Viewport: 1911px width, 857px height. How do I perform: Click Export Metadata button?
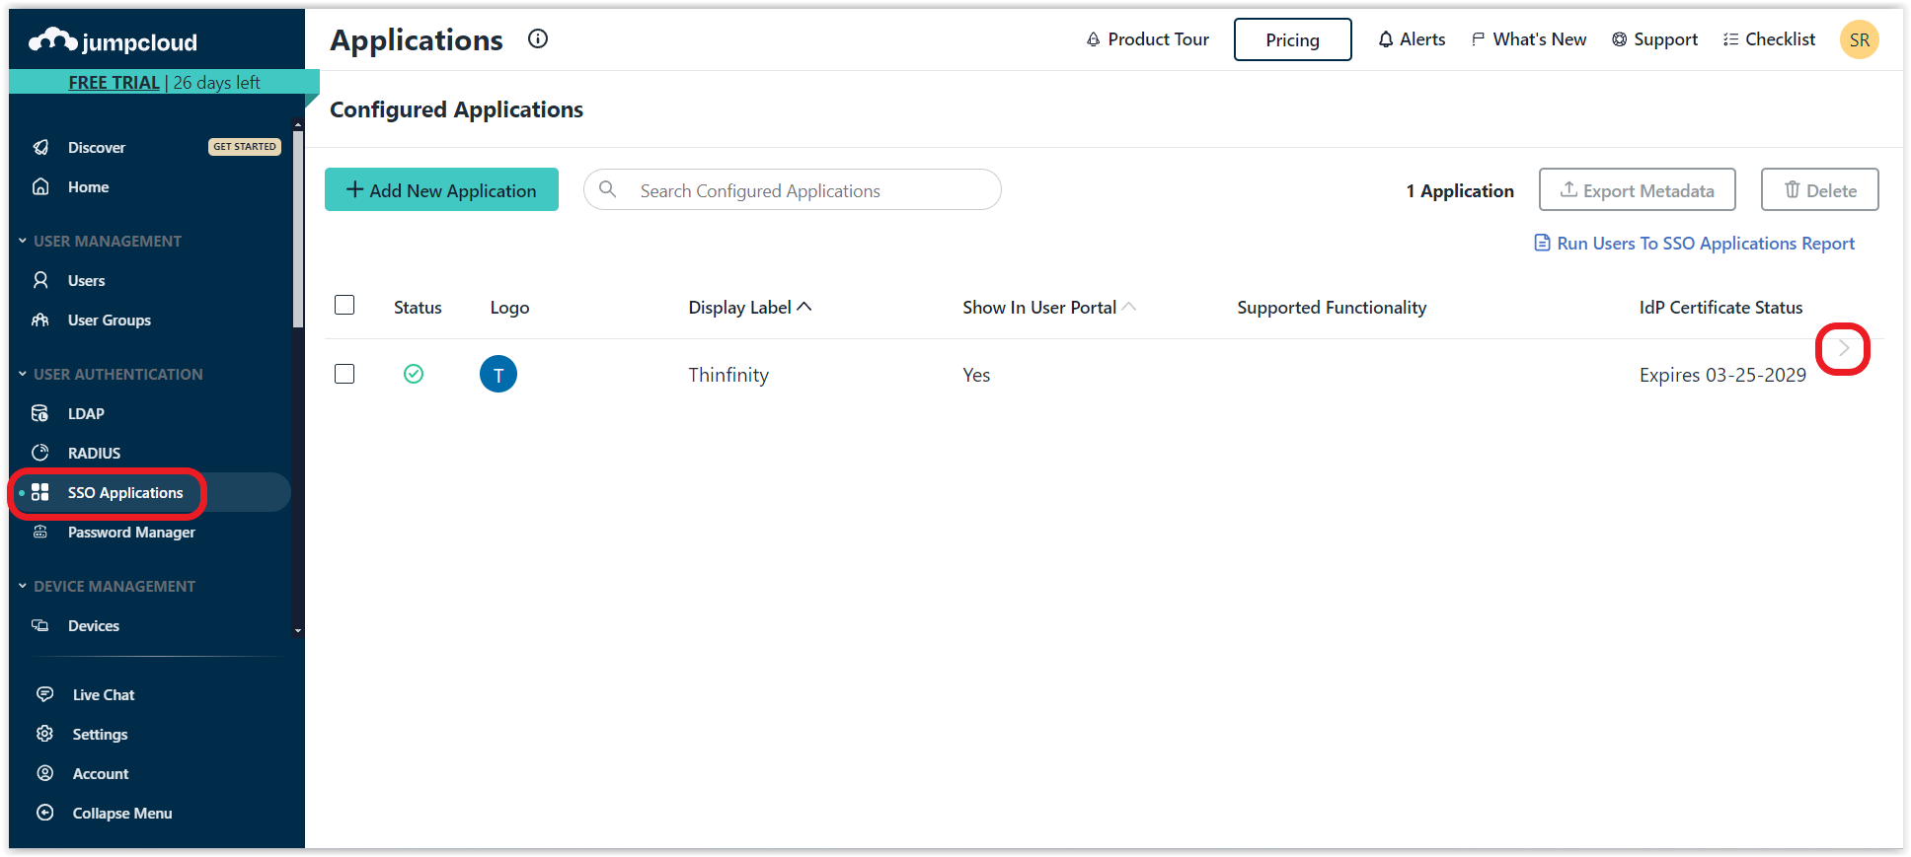click(1637, 189)
